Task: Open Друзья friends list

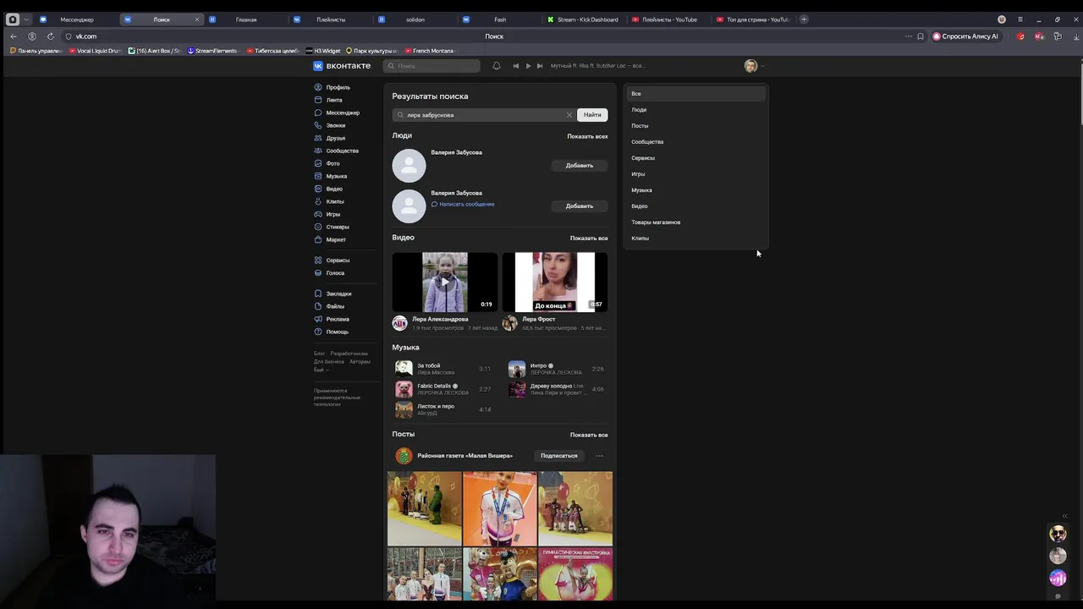Action: [x=336, y=138]
